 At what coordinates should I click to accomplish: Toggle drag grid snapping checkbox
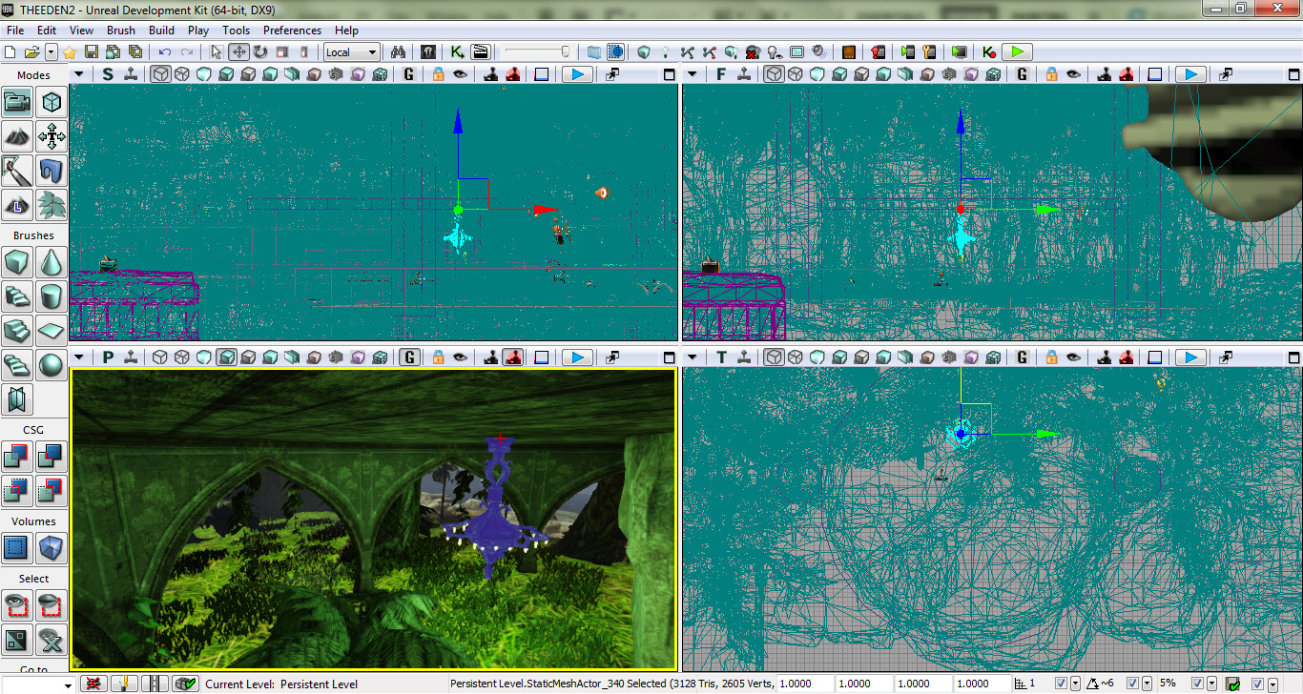(x=1061, y=684)
